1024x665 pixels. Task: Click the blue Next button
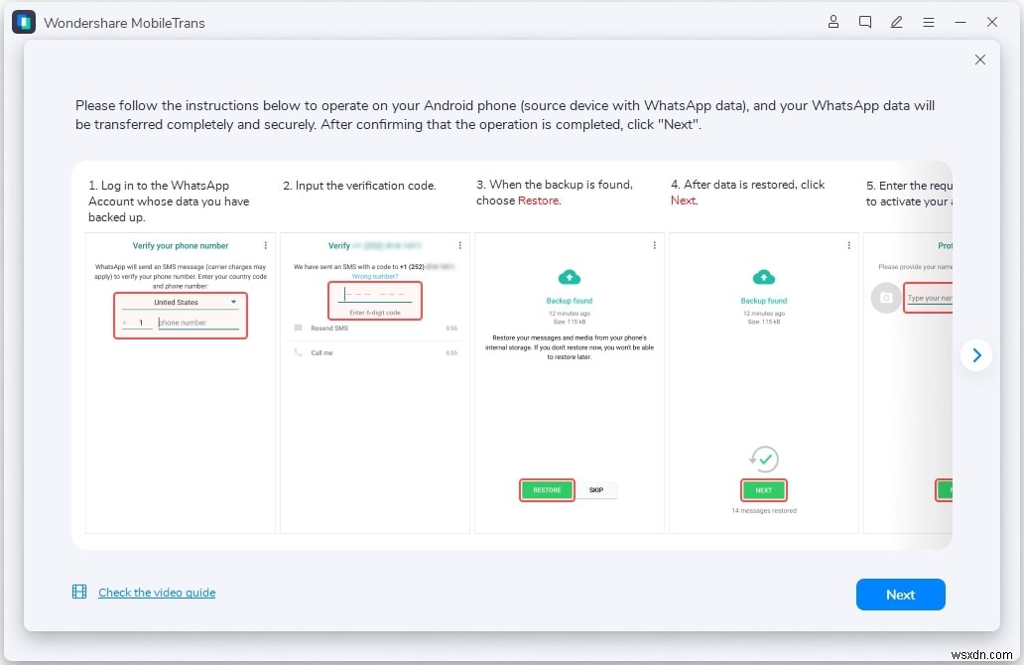tap(900, 594)
